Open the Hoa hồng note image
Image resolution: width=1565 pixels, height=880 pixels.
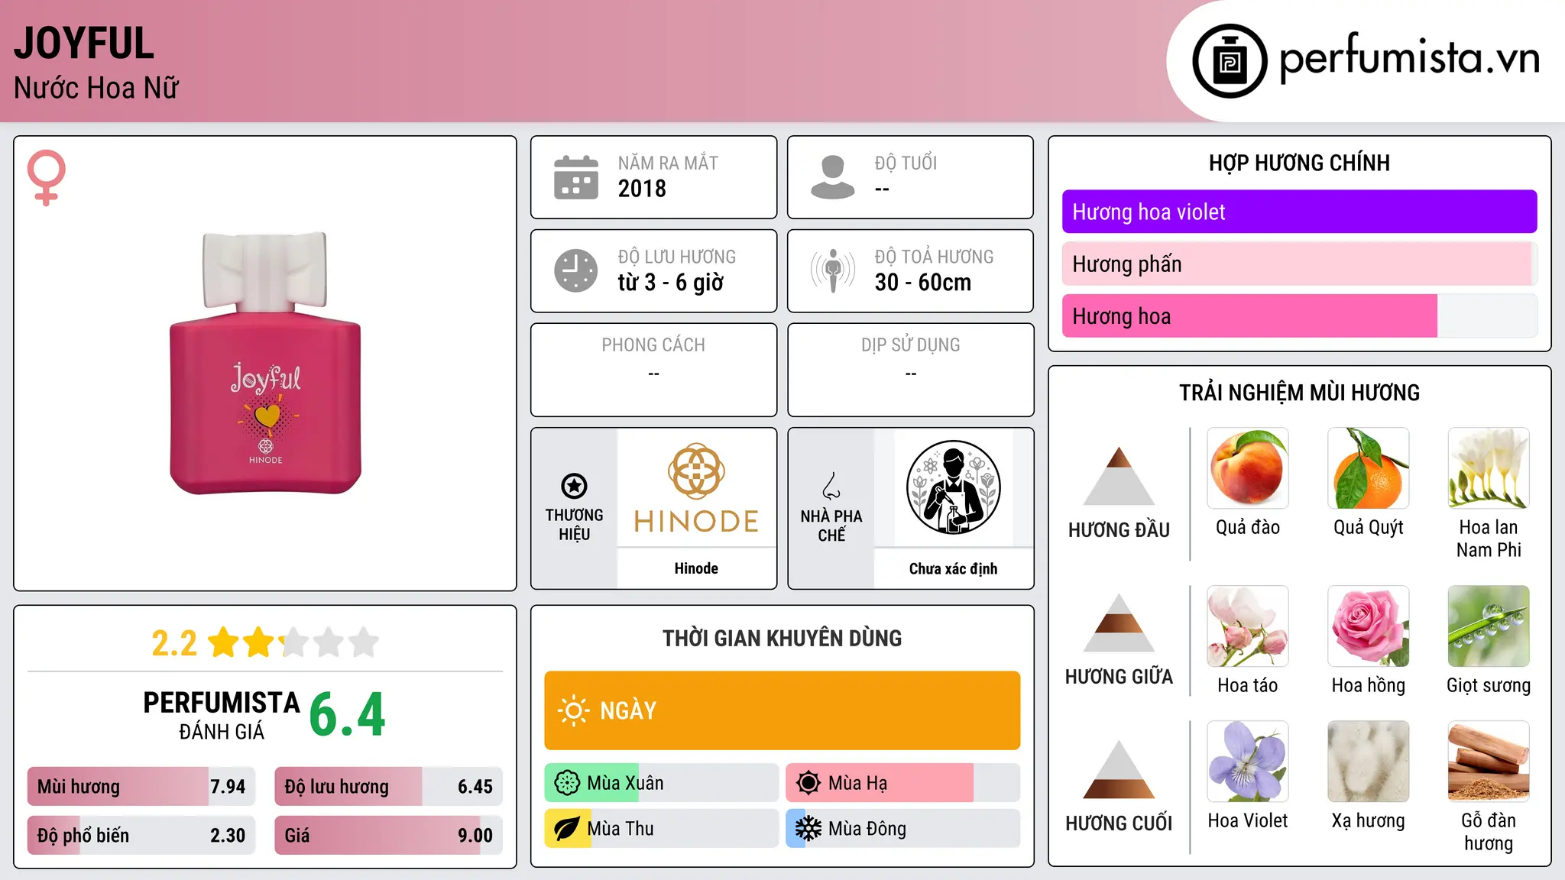coord(1369,626)
